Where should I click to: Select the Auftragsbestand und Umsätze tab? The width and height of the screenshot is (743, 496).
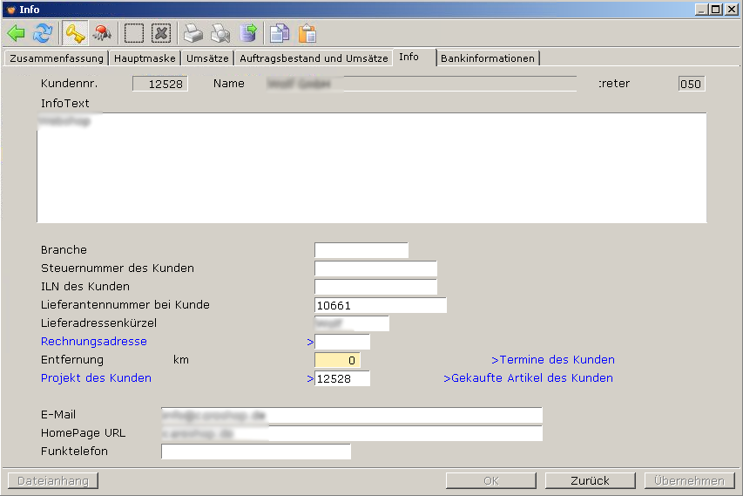coord(314,58)
